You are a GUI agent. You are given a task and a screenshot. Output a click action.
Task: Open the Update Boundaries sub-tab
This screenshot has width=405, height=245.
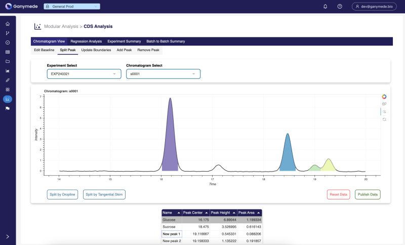click(96, 50)
